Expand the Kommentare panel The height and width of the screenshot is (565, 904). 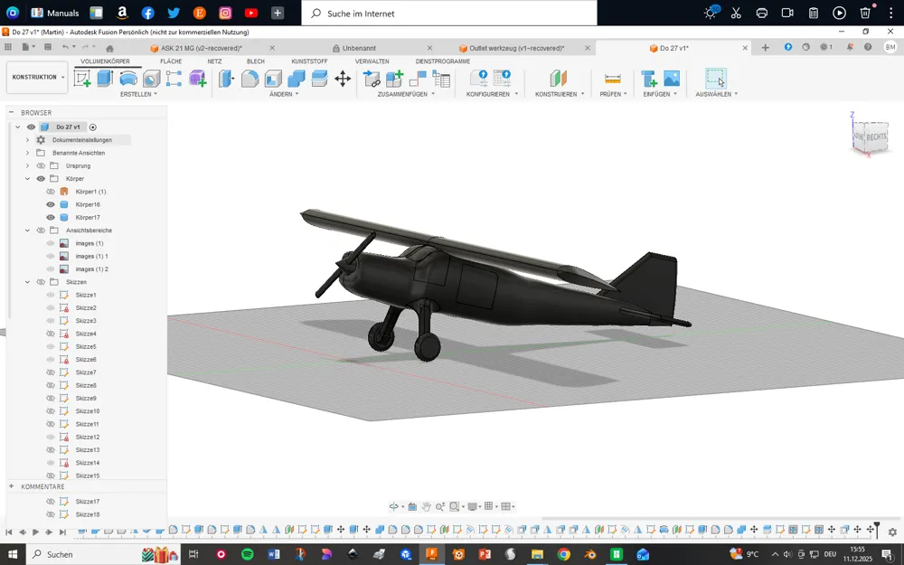[11, 486]
